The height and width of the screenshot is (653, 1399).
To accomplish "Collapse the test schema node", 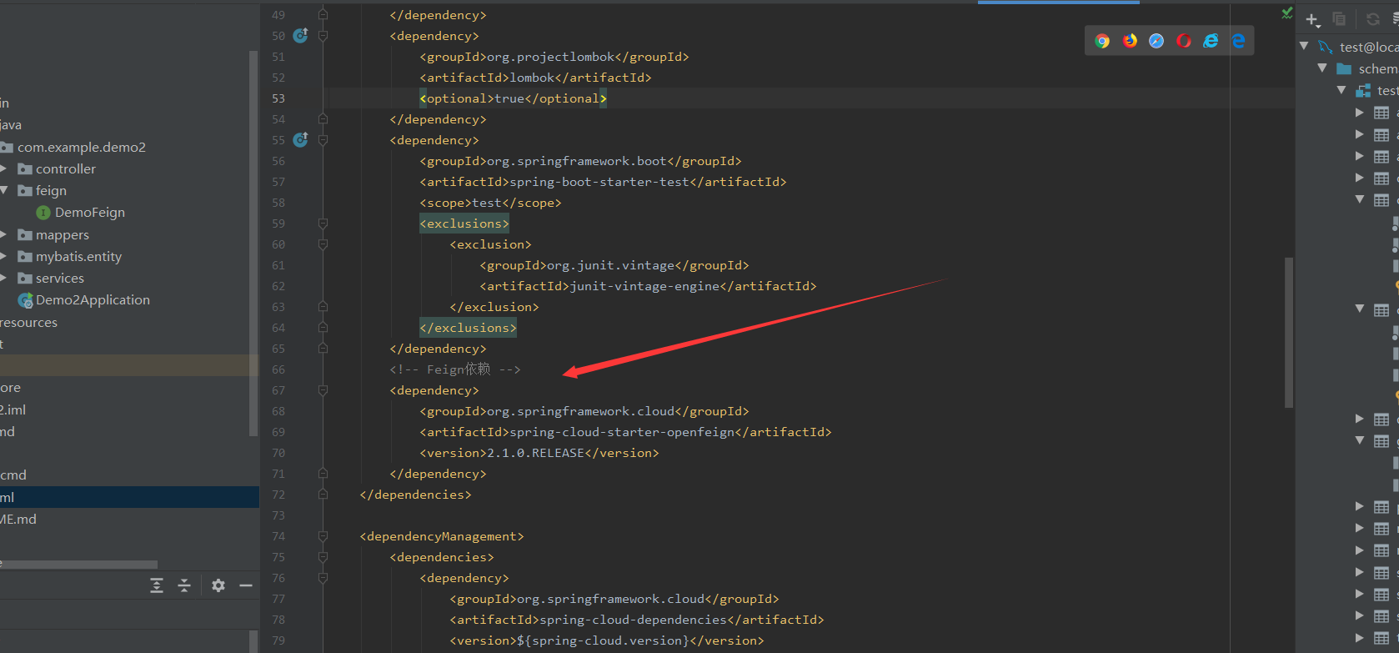I will [x=1342, y=89].
